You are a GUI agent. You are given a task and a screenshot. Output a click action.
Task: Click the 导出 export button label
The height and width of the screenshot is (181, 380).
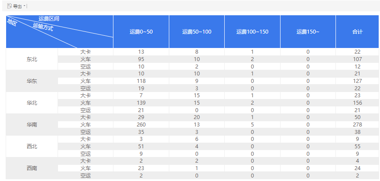coord(17,6)
